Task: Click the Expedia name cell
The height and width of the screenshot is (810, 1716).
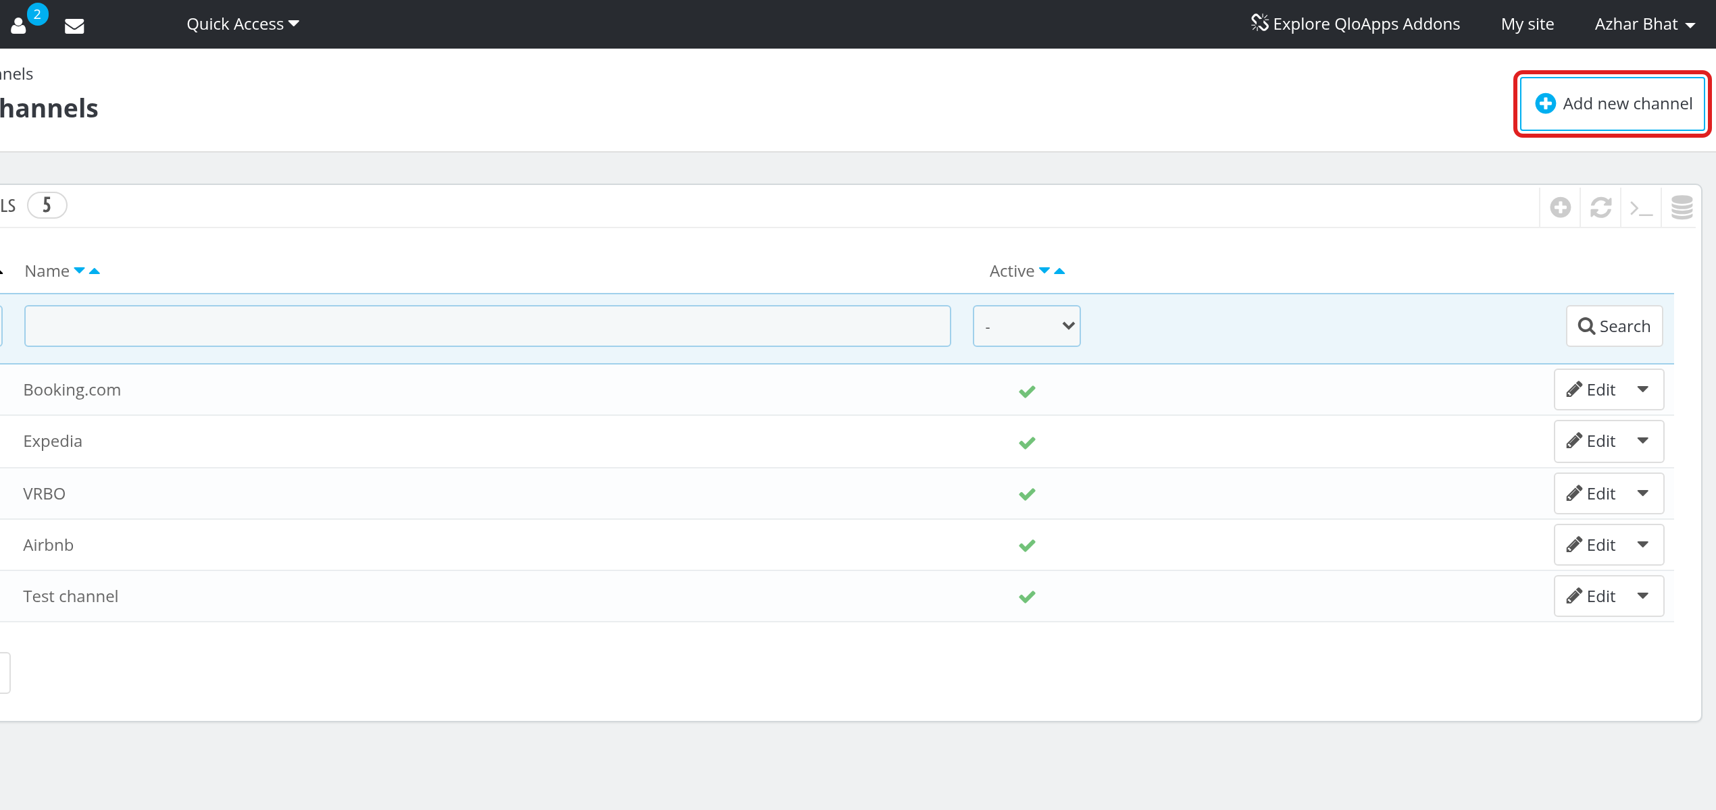Action: pyautogui.click(x=53, y=441)
